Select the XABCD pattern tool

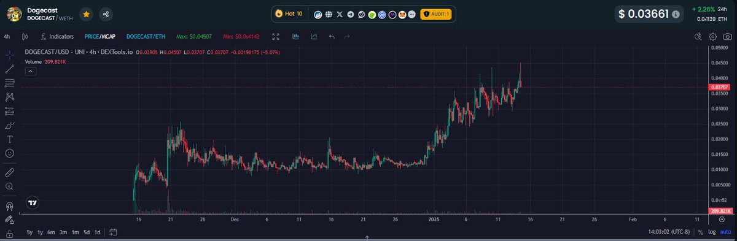pos(10,97)
